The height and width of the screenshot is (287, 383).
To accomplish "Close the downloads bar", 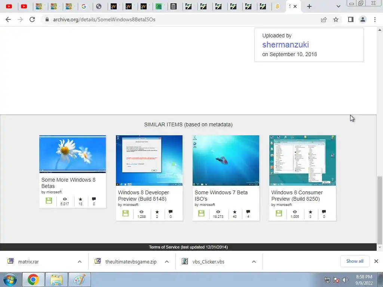I will pyautogui.click(x=376, y=261).
